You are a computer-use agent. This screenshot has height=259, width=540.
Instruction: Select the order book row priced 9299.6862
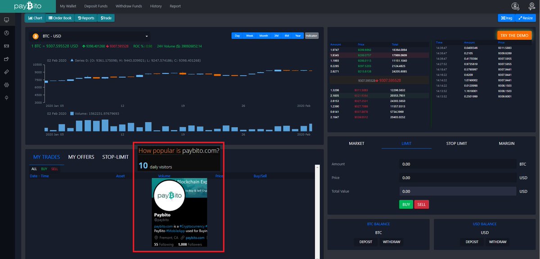click(378, 50)
